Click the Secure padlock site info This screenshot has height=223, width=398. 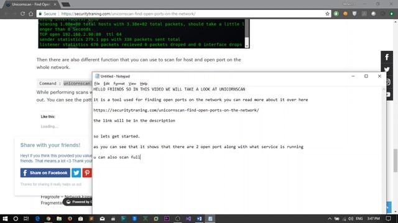pyautogui.click(x=47, y=14)
